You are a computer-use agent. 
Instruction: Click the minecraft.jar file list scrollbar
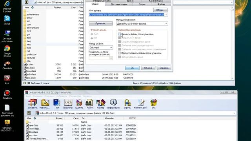(232, 43)
